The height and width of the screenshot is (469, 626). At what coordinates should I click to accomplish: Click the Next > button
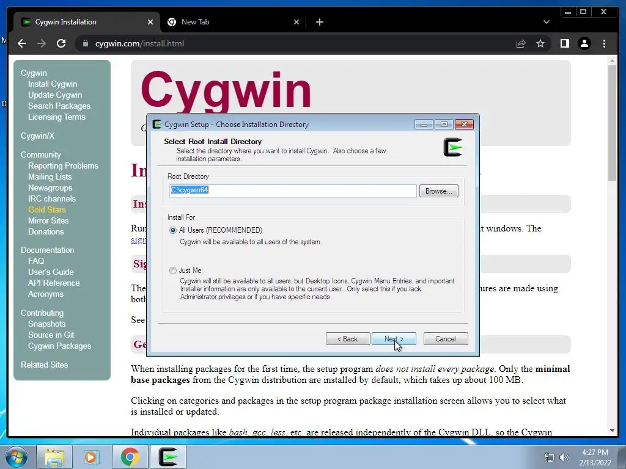[394, 338]
